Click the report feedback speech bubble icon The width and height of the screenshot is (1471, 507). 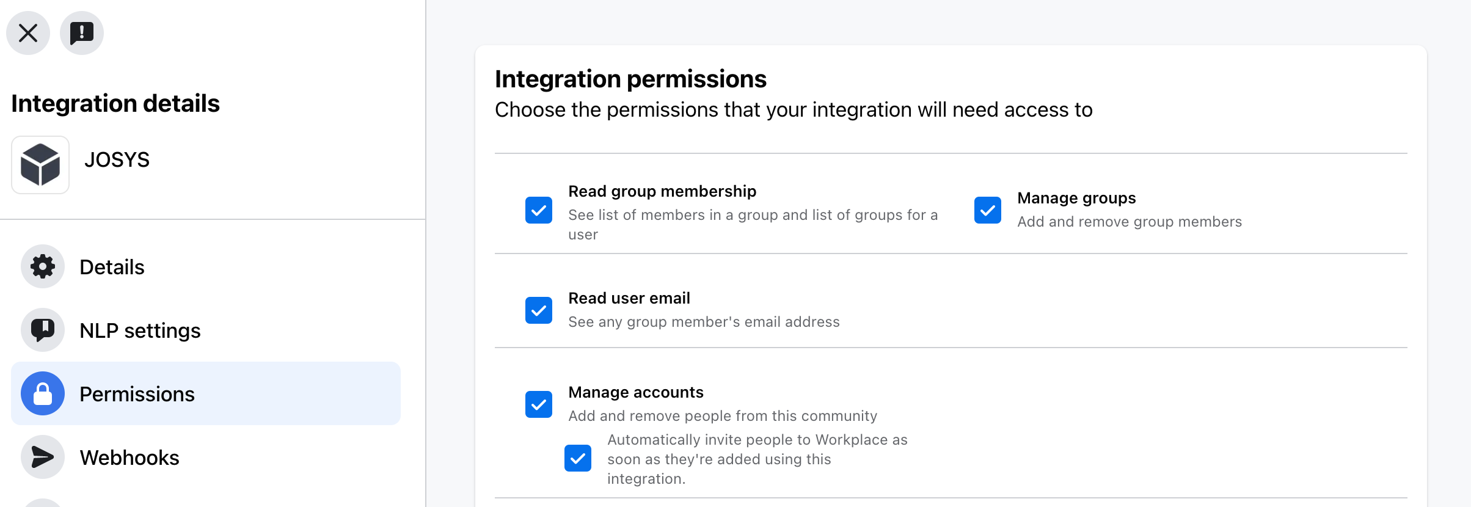(x=82, y=33)
